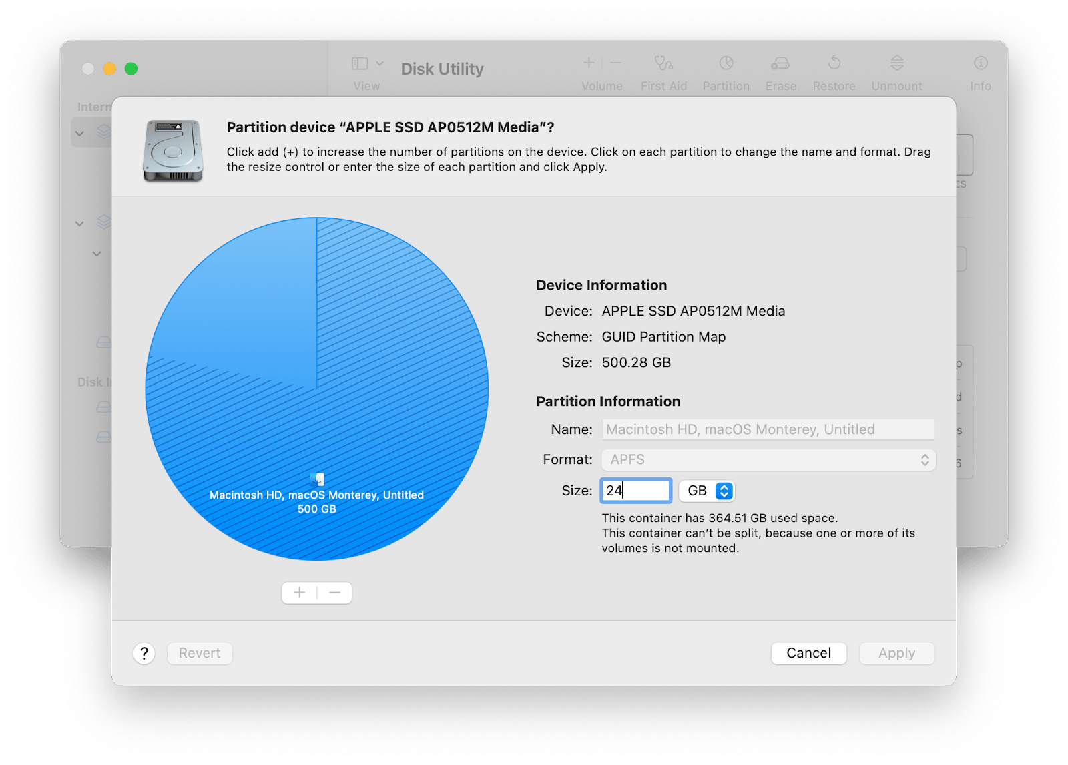This screenshot has width=1068, height=765.
Task: Click the Disk Utility window title
Action: click(x=442, y=69)
